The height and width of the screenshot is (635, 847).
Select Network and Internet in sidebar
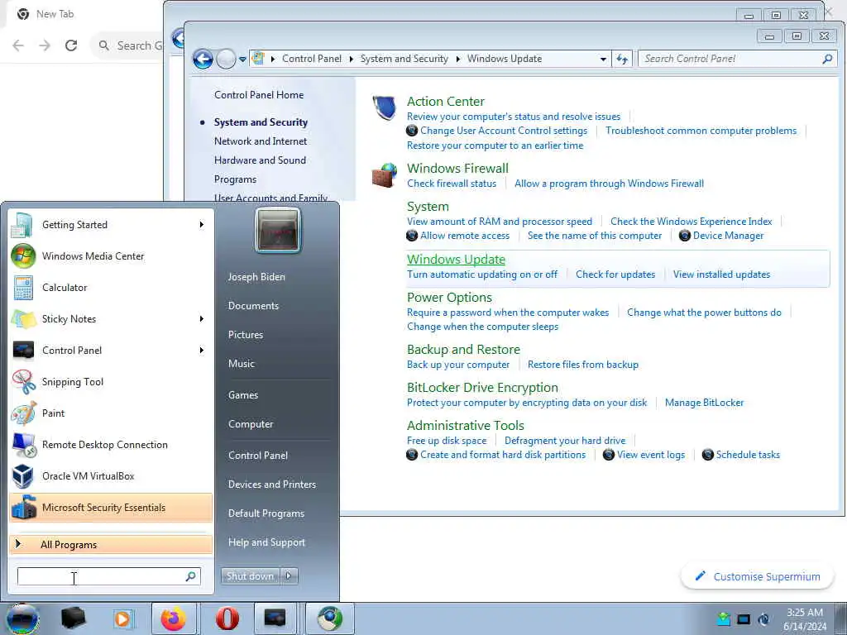(x=261, y=141)
